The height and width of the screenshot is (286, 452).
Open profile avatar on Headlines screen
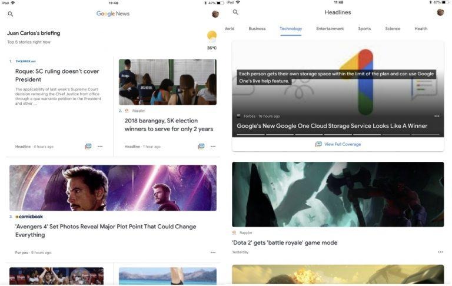[440, 12]
